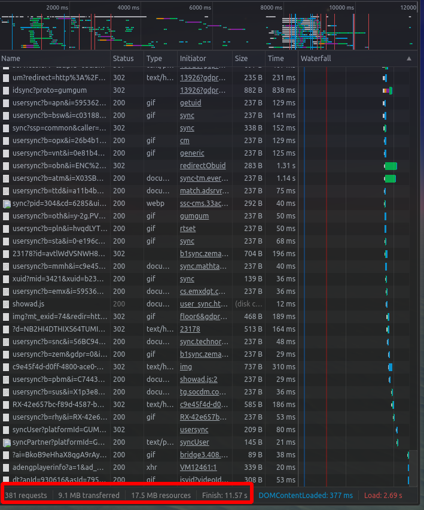Open the cm initiator link
The width and height of the screenshot is (424, 510).
tap(185, 141)
